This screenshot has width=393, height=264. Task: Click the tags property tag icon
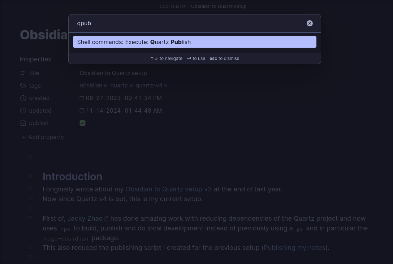23,86
